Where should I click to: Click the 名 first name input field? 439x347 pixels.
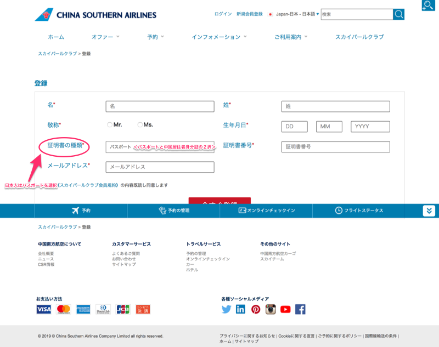coord(160,106)
